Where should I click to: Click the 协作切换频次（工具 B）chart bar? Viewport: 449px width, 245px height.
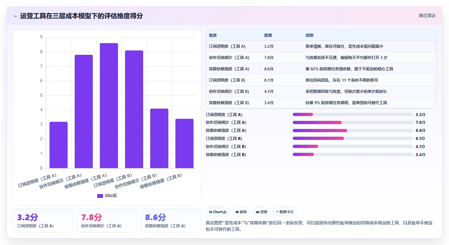159,139
